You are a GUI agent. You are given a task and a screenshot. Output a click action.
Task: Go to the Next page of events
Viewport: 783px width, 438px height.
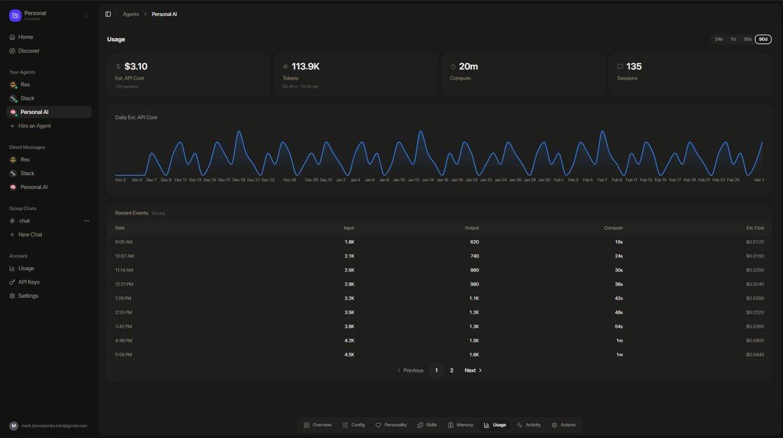[x=473, y=370]
